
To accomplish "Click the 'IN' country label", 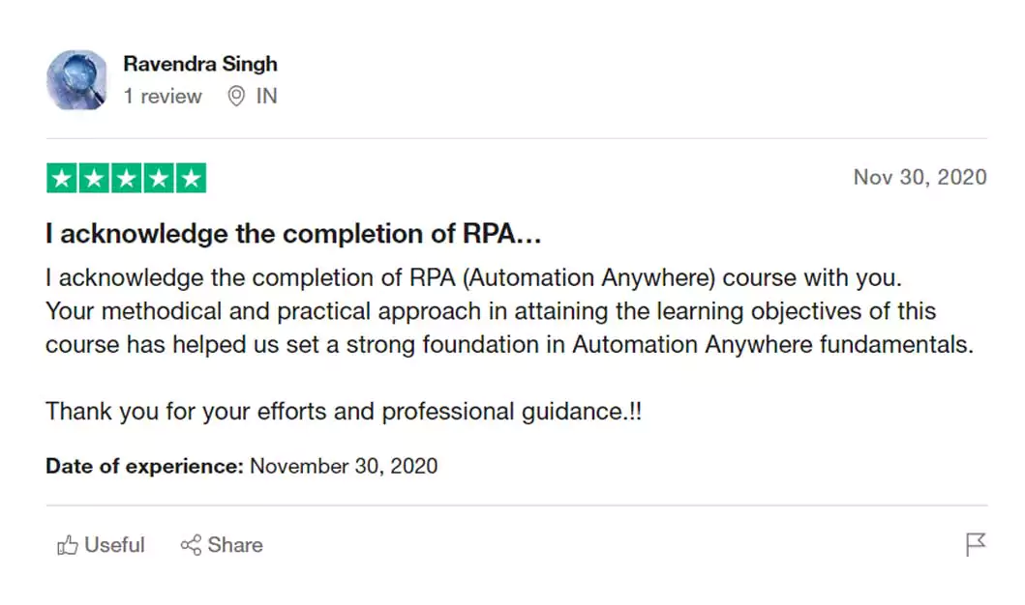I will click(x=266, y=97).
